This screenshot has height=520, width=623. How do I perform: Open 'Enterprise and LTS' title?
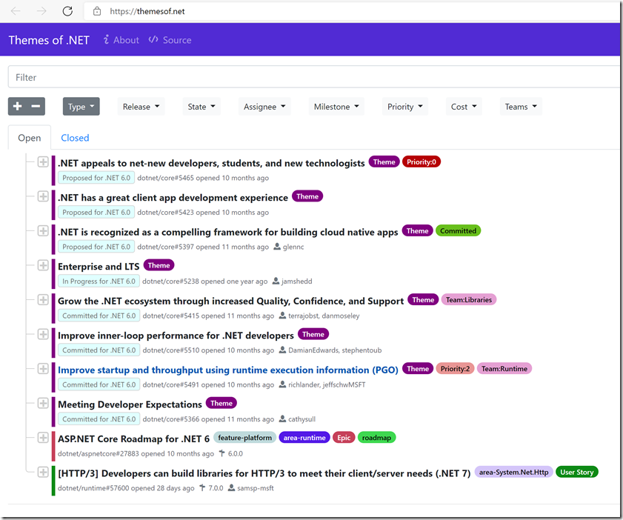[99, 267]
